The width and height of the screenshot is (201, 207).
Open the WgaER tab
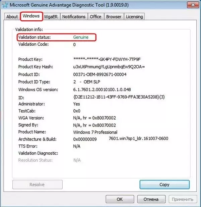pos(51,17)
